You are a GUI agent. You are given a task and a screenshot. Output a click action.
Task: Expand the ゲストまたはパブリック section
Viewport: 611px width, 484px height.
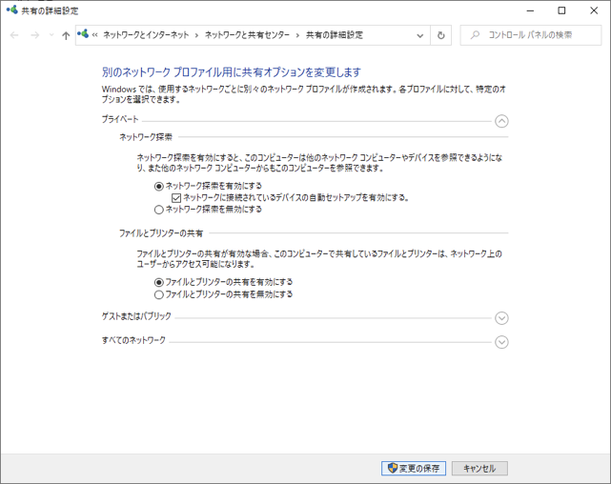[x=501, y=318]
